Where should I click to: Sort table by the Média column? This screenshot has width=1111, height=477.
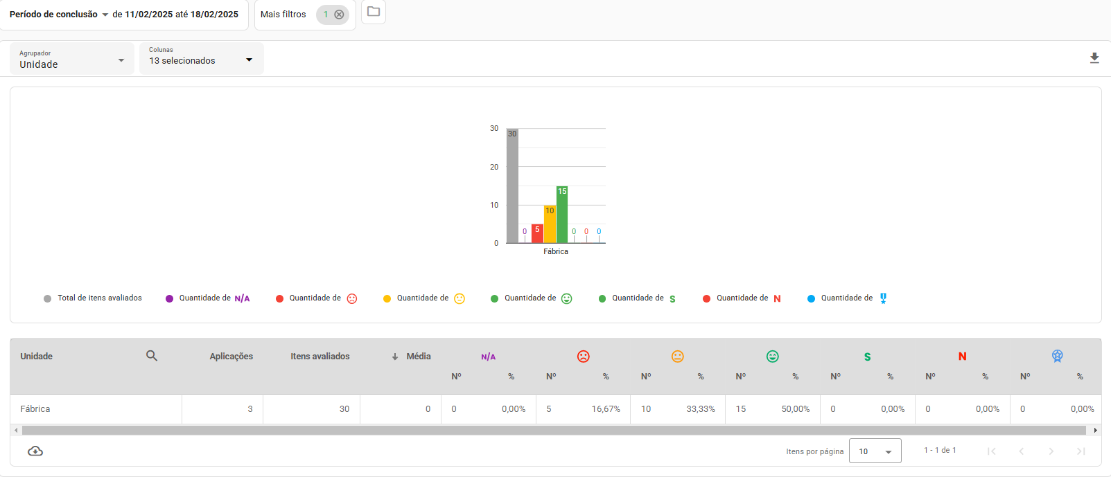[418, 357]
